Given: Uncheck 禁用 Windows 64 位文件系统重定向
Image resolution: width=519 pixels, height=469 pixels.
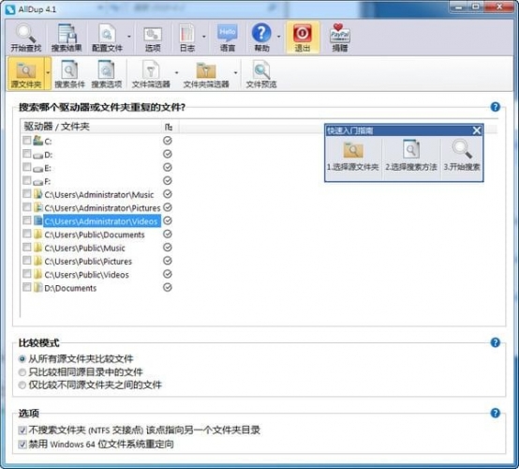Looking at the screenshot, I should click(x=22, y=444).
